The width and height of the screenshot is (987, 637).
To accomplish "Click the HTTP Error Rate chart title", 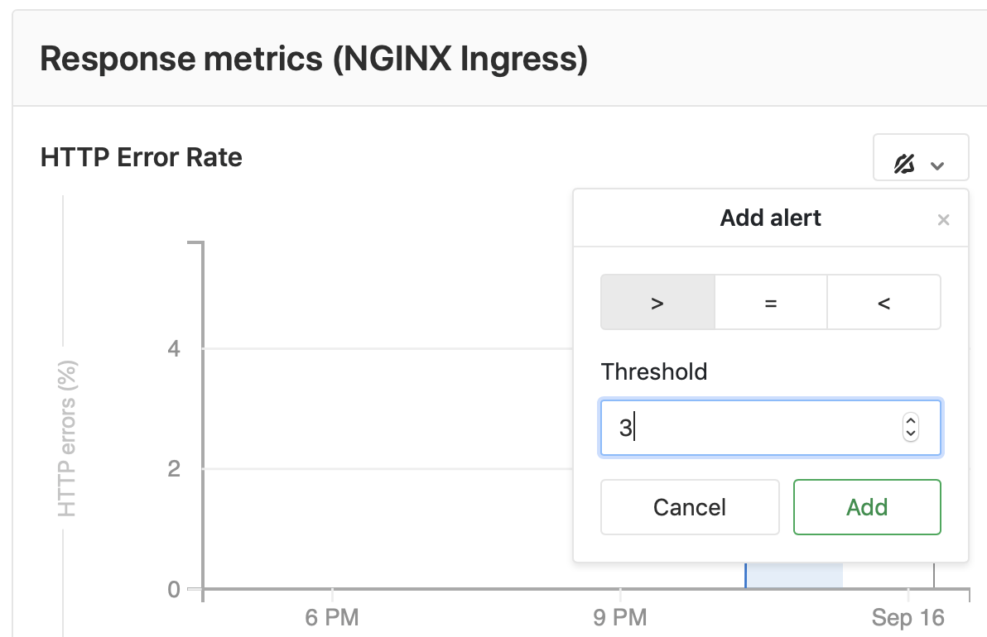I will [141, 157].
